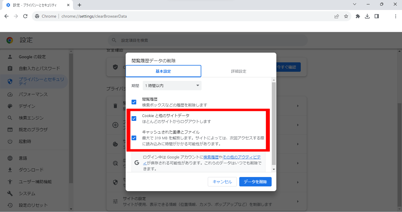
Task: Open Chrome's side panel icon
Action: point(376,16)
